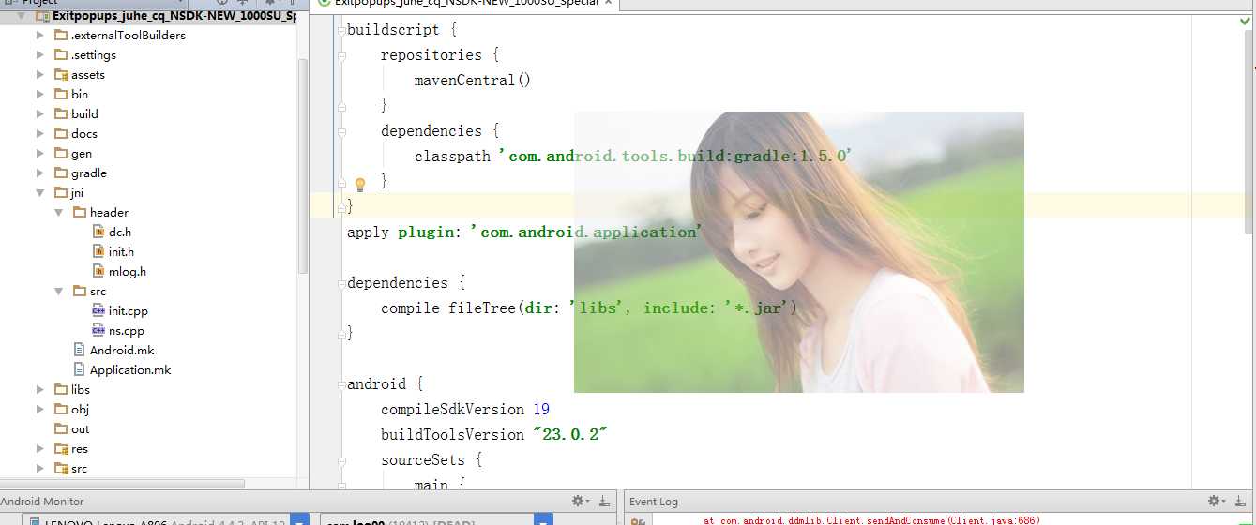Image resolution: width=1256 pixels, height=525 pixels.
Task: Click the compile fileTree line
Action: click(x=589, y=308)
